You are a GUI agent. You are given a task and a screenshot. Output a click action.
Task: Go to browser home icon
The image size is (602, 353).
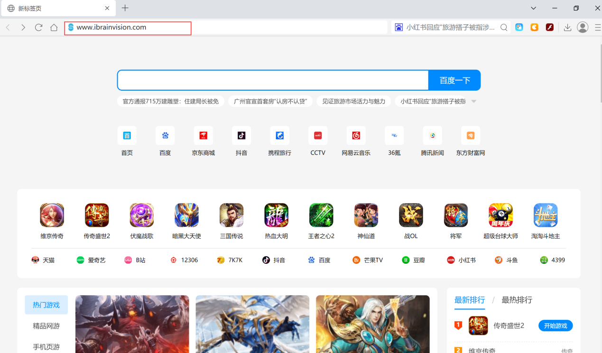click(x=54, y=28)
